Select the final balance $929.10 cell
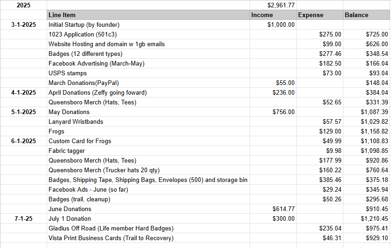This screenshot has width=391, height=248. (x=367, y=238)
